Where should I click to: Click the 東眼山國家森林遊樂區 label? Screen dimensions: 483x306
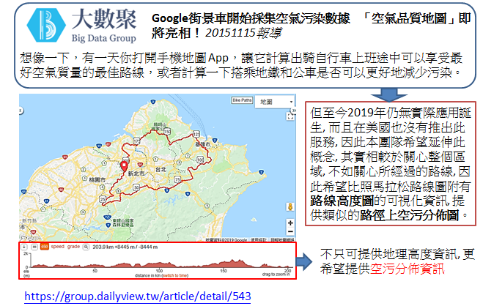point(122,223)
